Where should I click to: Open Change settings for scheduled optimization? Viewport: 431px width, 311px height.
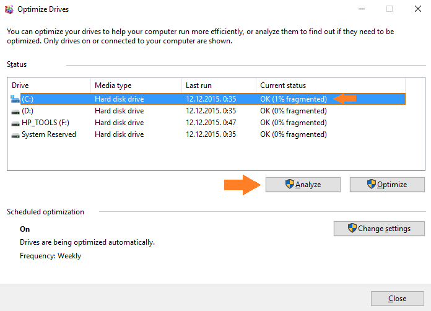[379, 229]
